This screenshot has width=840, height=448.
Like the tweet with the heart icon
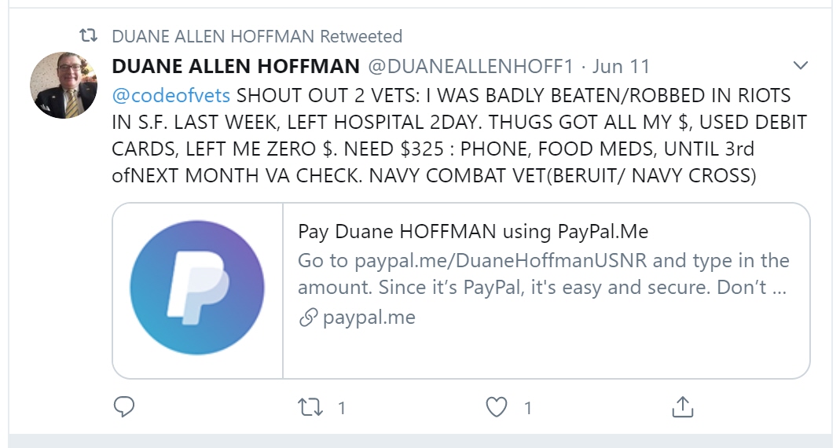click(496, 407)
